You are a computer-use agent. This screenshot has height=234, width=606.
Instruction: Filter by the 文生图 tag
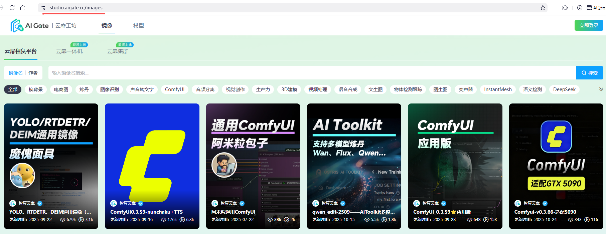(375, 89)
